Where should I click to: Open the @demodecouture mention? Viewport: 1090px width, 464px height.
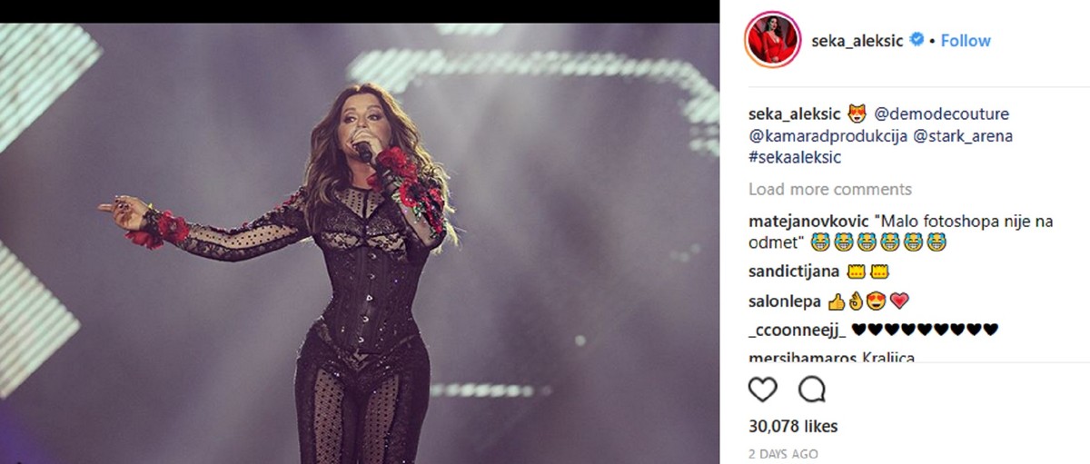942,114
